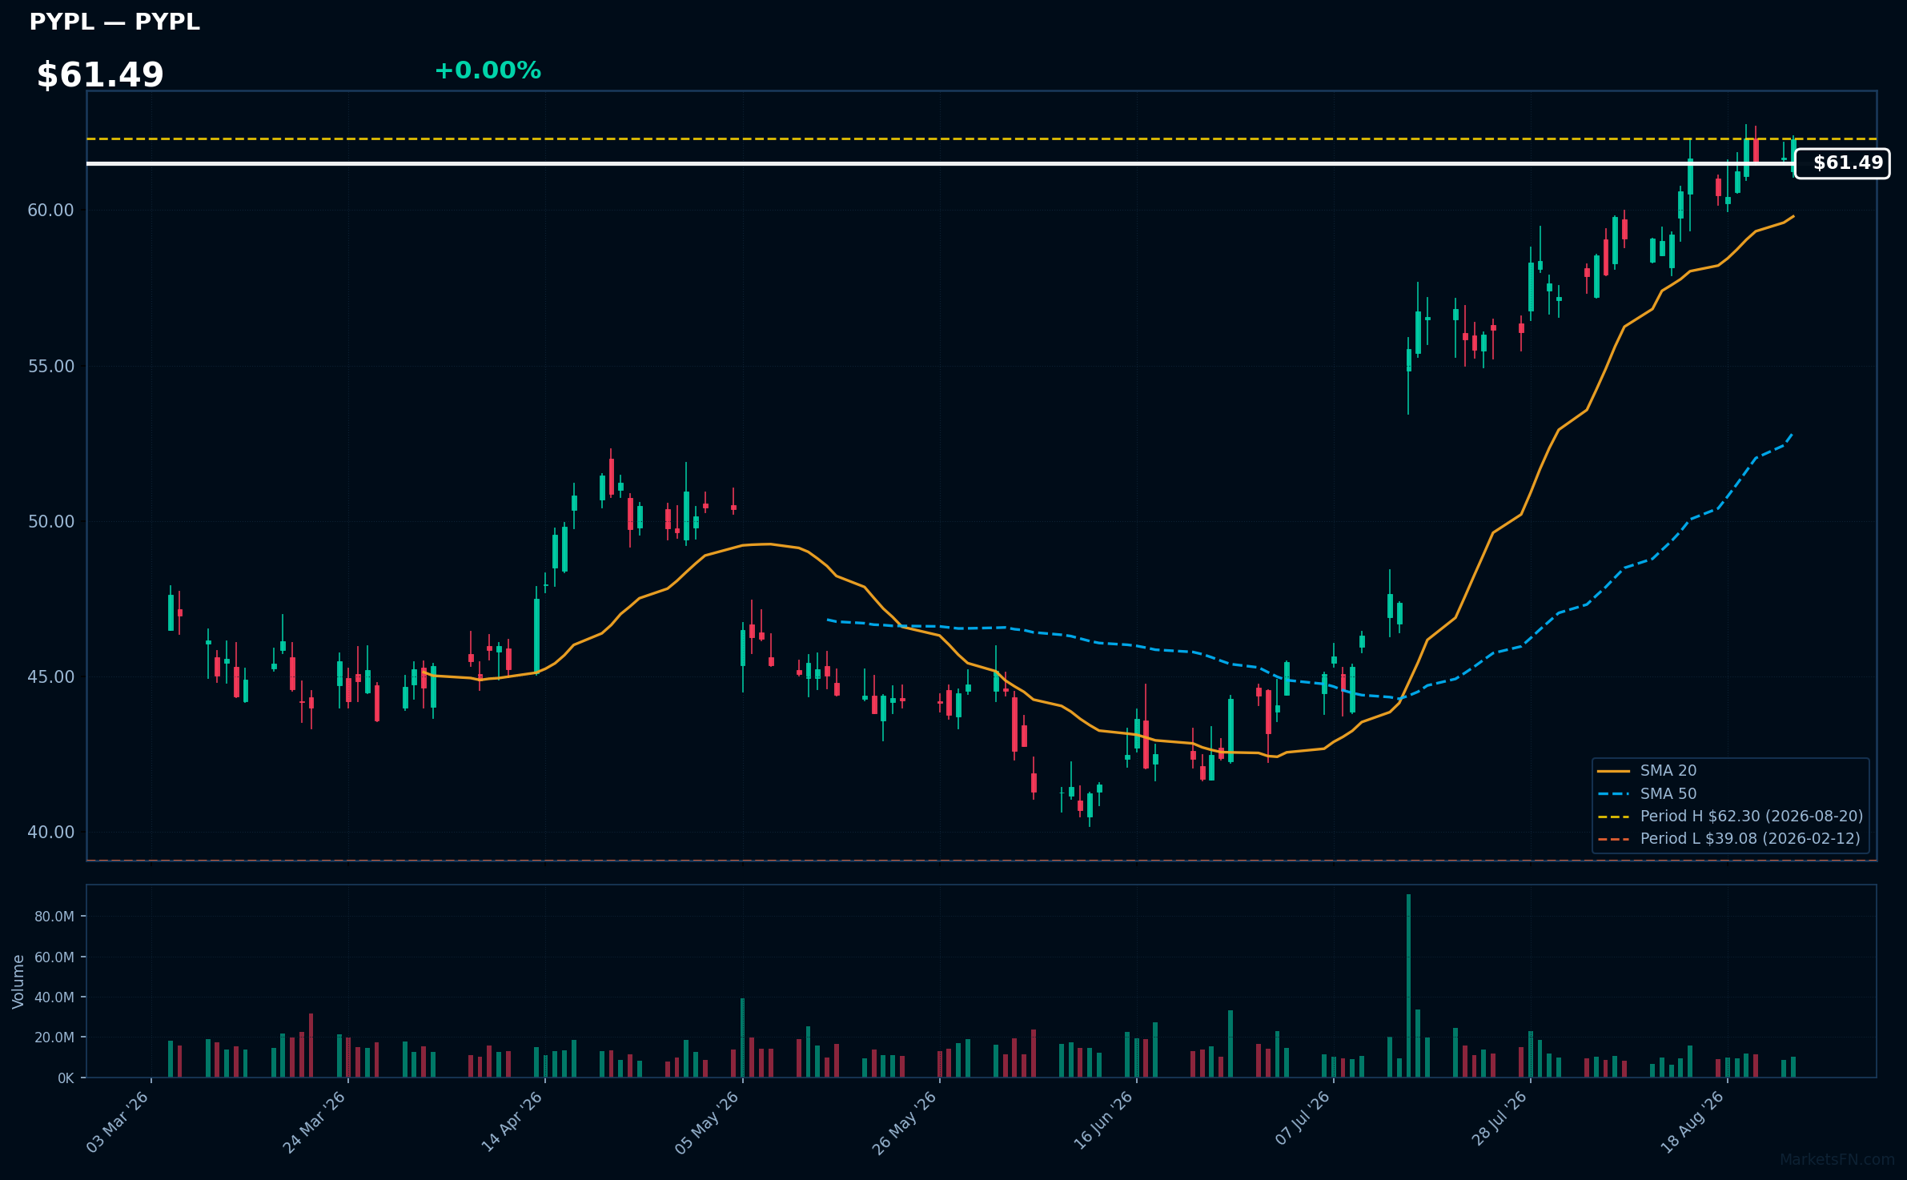Viewport: 1907px width, 1180px height.
Task: Click the 07 Jul '26 date label
Action: point(1302,1118)
